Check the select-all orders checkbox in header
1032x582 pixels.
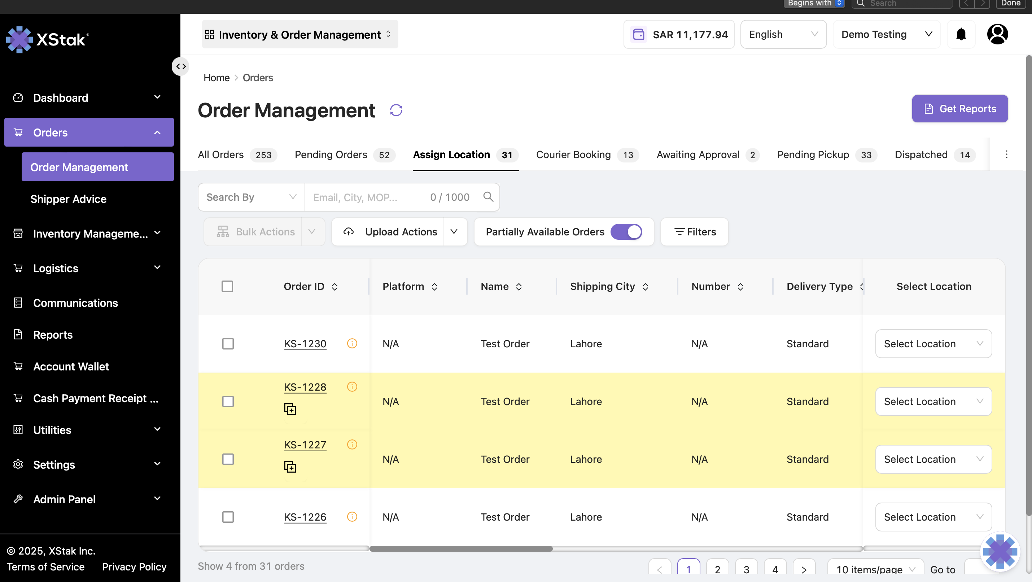point(227,286)
